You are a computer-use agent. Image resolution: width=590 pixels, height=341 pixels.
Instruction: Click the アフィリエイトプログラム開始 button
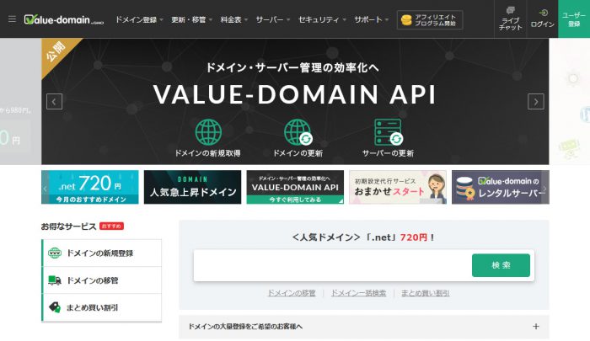coord(430,20)
